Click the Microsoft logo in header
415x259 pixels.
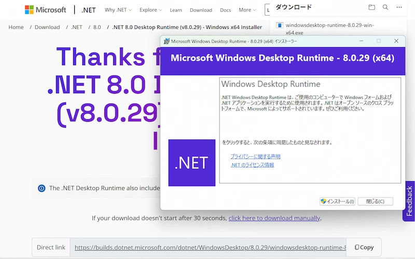45,10
